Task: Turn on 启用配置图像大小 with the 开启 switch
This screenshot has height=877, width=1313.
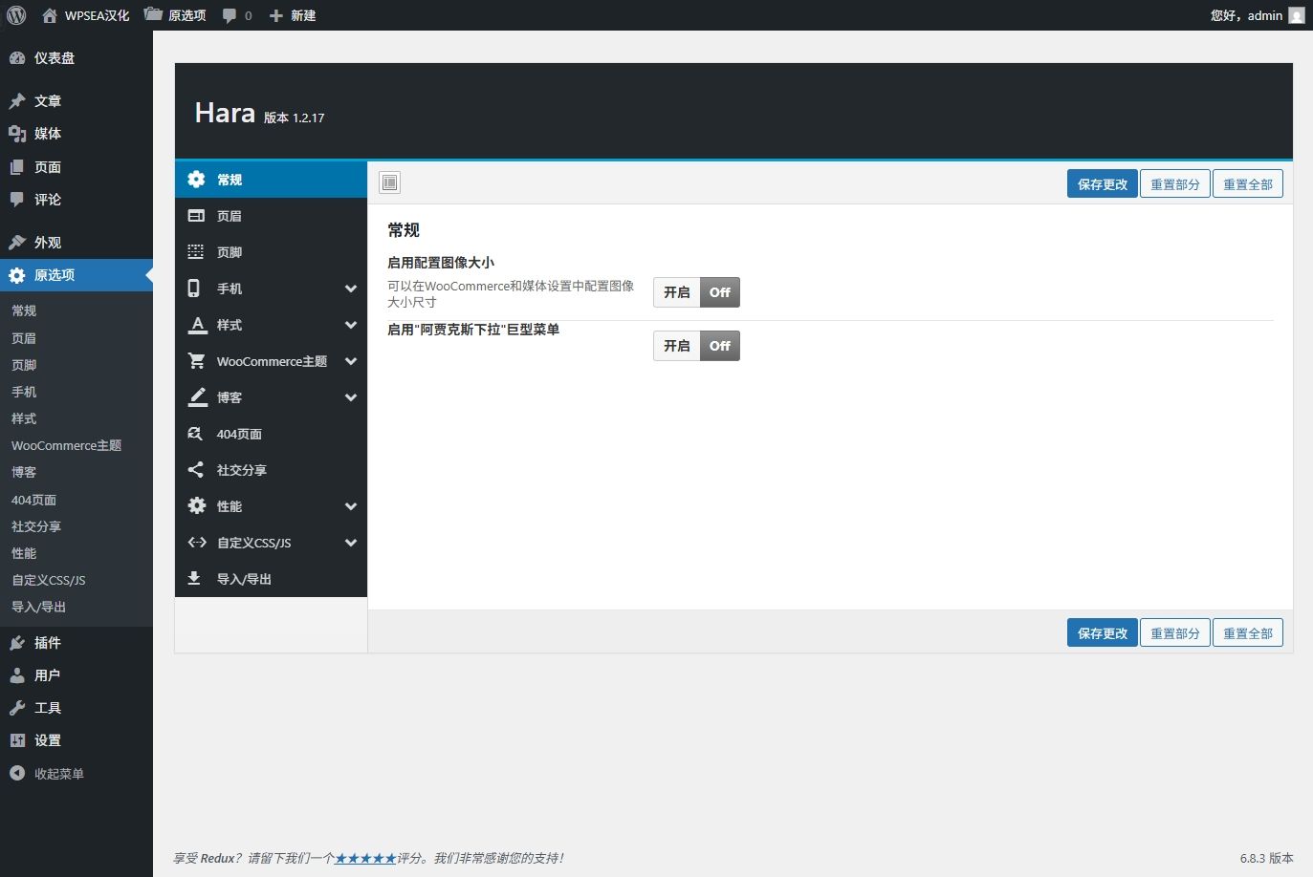Action: 677,292
